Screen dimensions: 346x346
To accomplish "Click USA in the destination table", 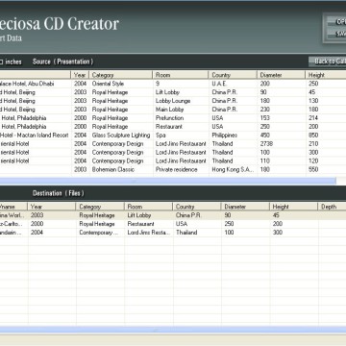I will 182,224.
